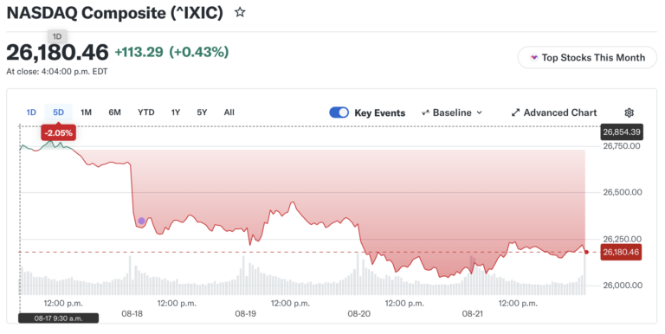Toggle Key Events switch off
Screen dimensions: 665x334
point(339,112)
